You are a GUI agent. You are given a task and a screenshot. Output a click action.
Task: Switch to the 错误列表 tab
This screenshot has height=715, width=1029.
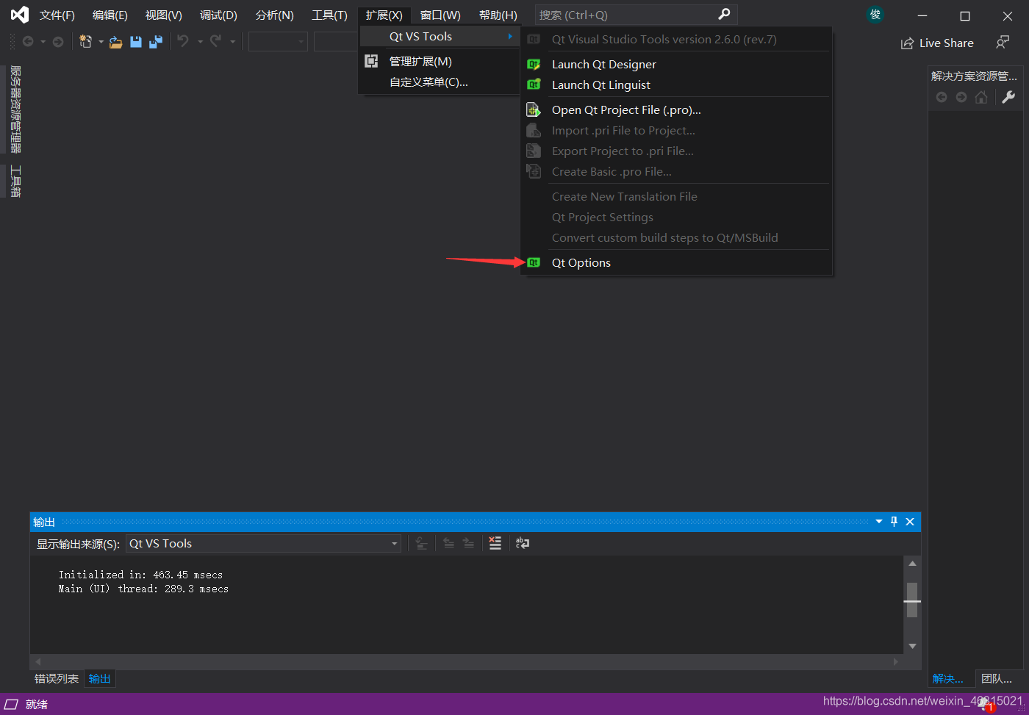click(57, 679)
